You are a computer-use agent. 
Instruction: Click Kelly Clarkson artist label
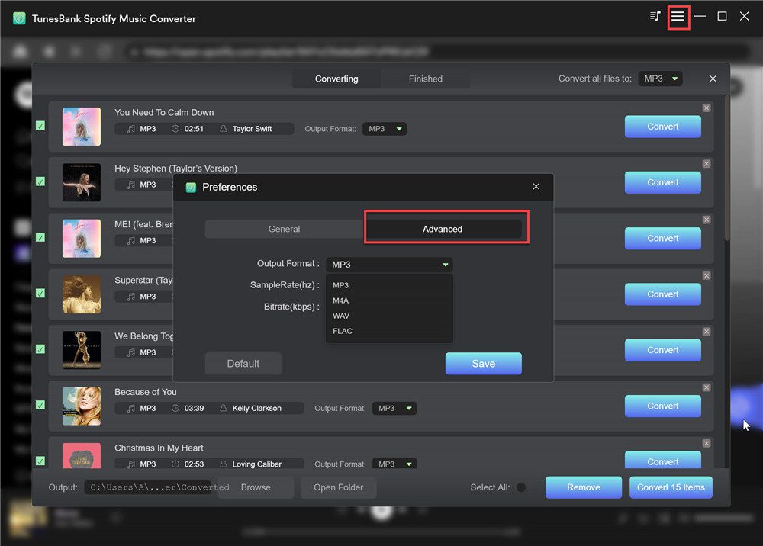256,409
